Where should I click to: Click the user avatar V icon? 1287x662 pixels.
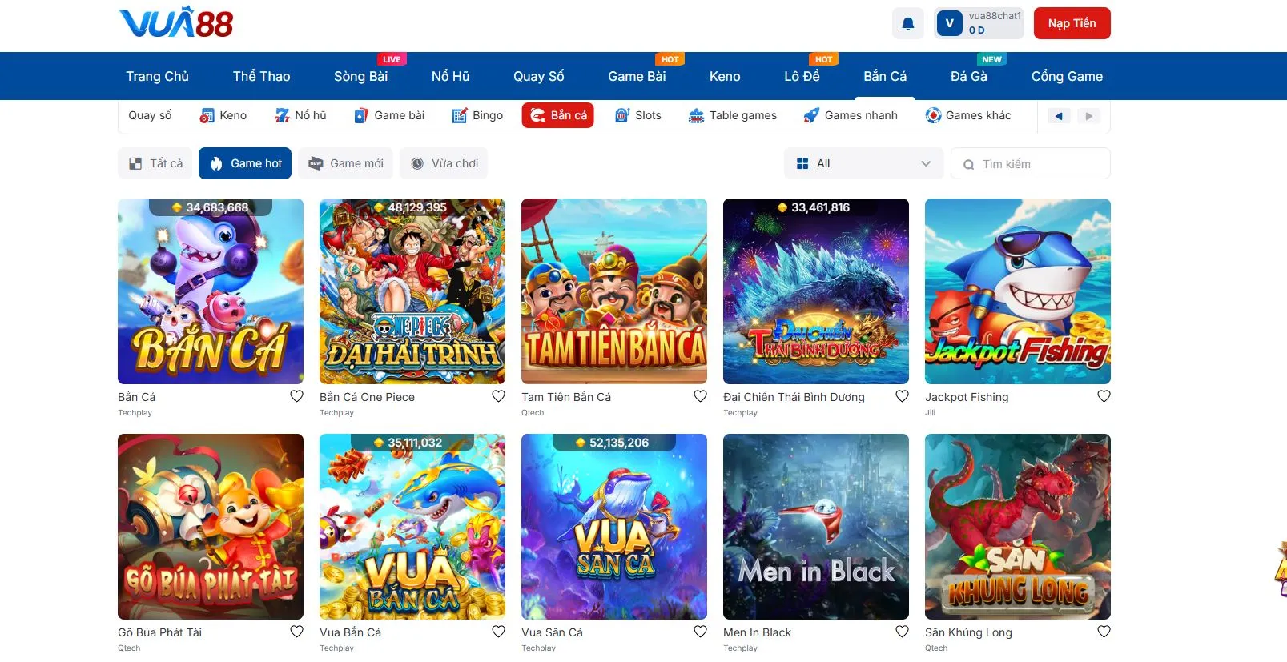[x=949, y=23]
